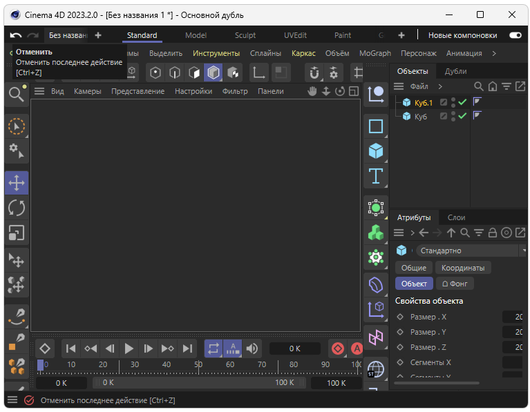Select the Live Selection tool
Screen dimensions: 530x412
click(x=17, y=127)
